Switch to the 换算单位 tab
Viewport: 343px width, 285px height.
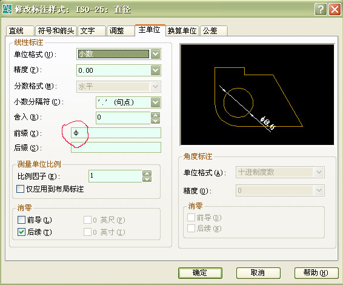coord(182,31)
